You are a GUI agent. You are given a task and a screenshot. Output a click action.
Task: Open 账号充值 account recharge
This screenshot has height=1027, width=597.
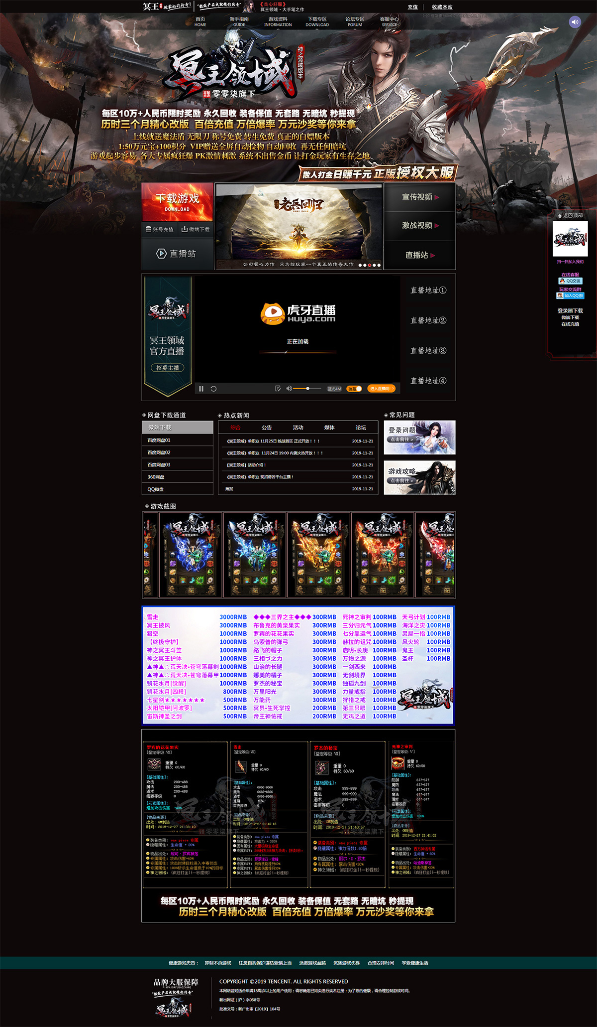(x=160, y=229)
